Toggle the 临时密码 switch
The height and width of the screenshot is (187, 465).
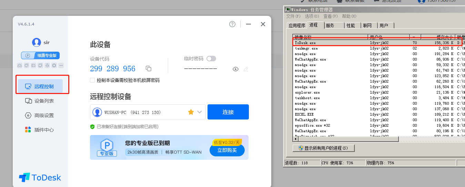tap(211, 59)
